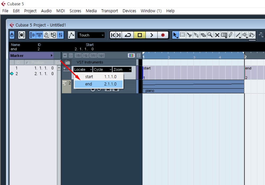Toggle Show Event Infoline
Image resolution: width=265 pixels, height=185 pixels.
[39, 35]
